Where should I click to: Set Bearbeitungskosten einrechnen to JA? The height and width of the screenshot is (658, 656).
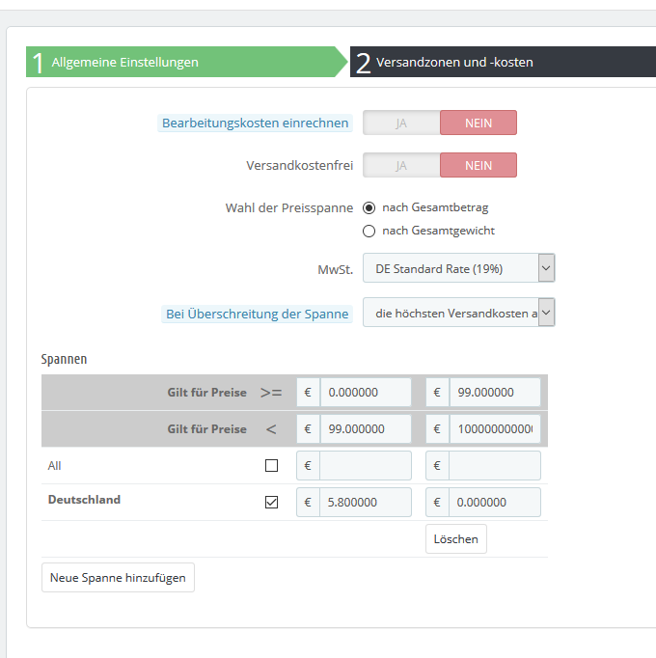pos(401,123)
